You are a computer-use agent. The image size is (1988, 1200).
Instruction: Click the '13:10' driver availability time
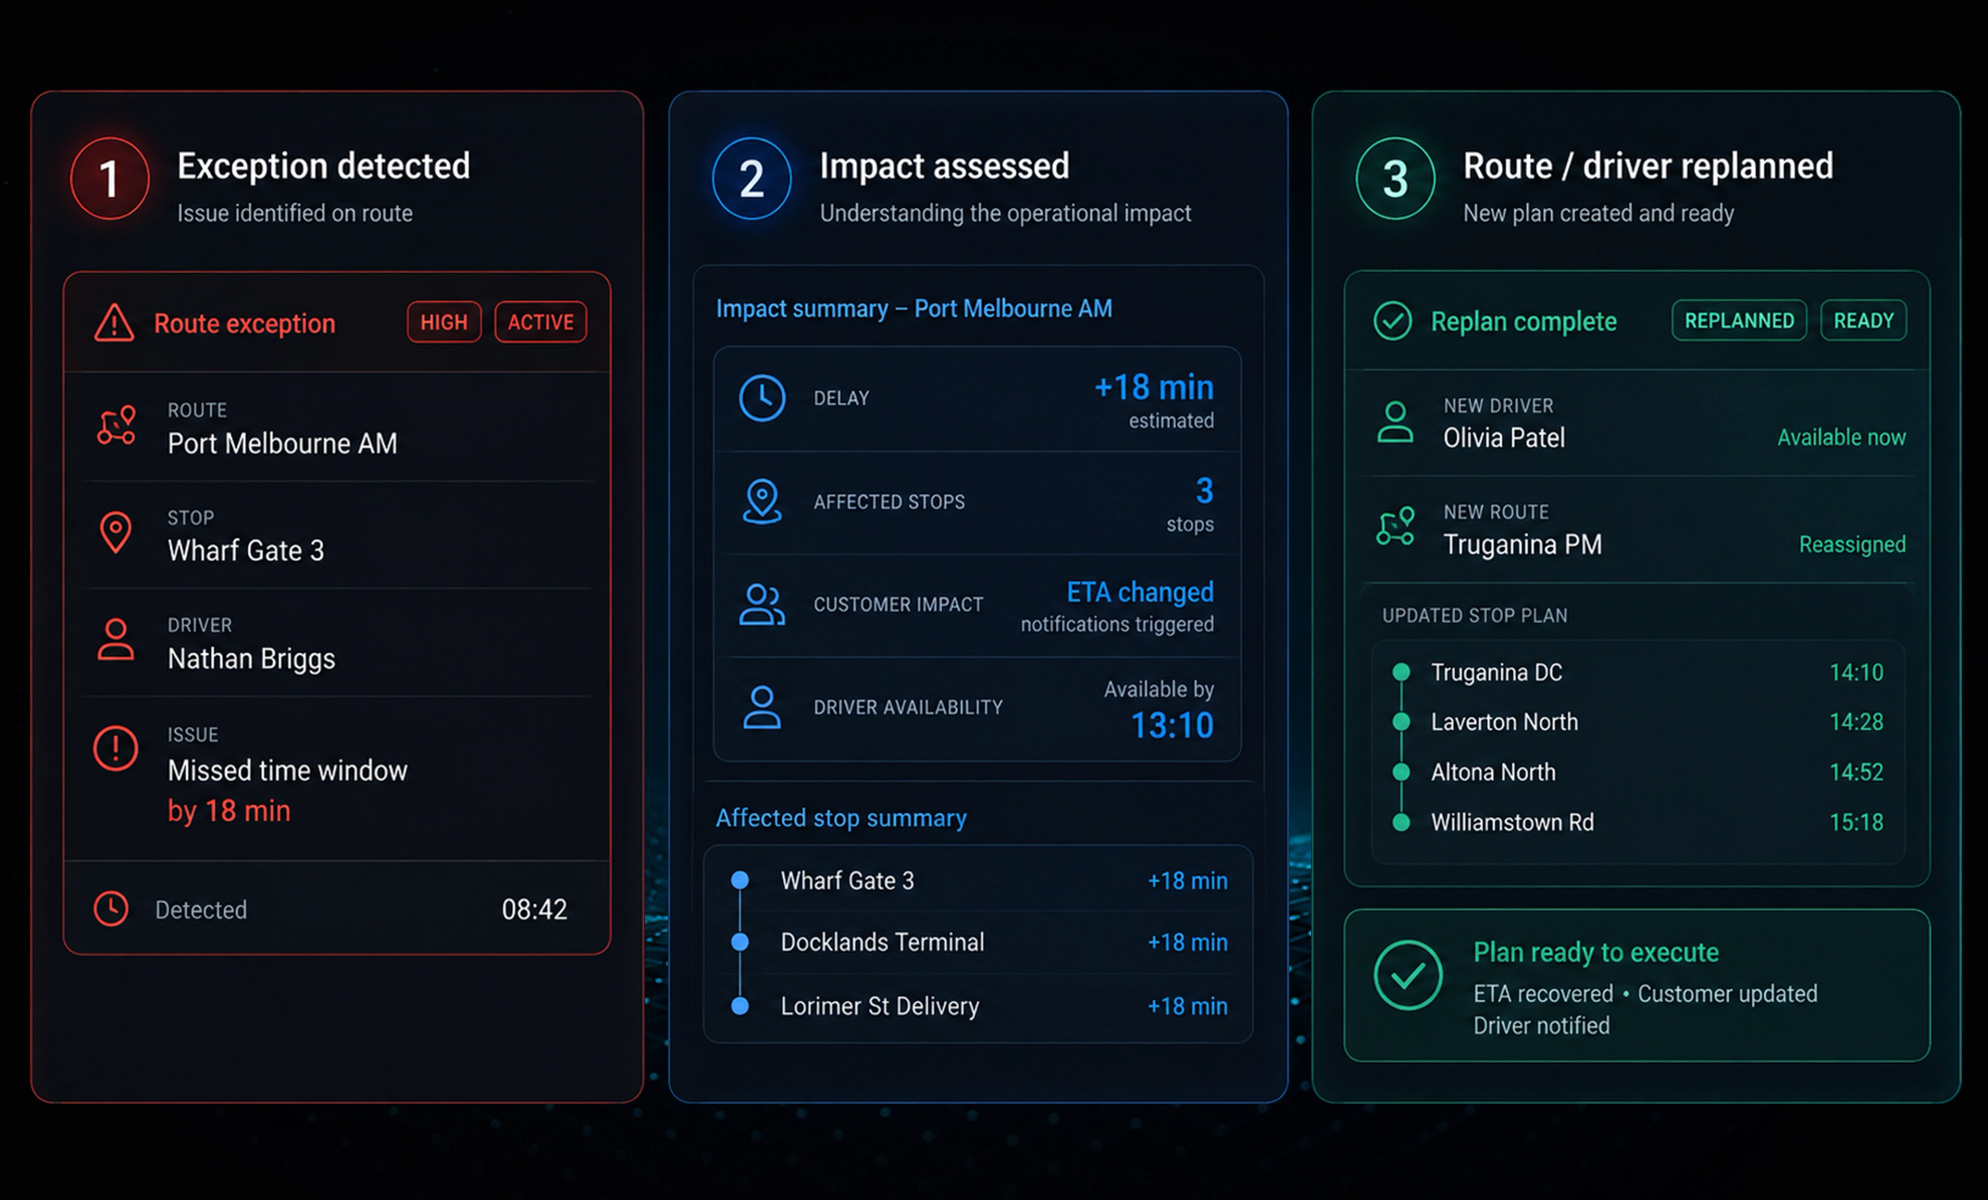point(1172,725)
